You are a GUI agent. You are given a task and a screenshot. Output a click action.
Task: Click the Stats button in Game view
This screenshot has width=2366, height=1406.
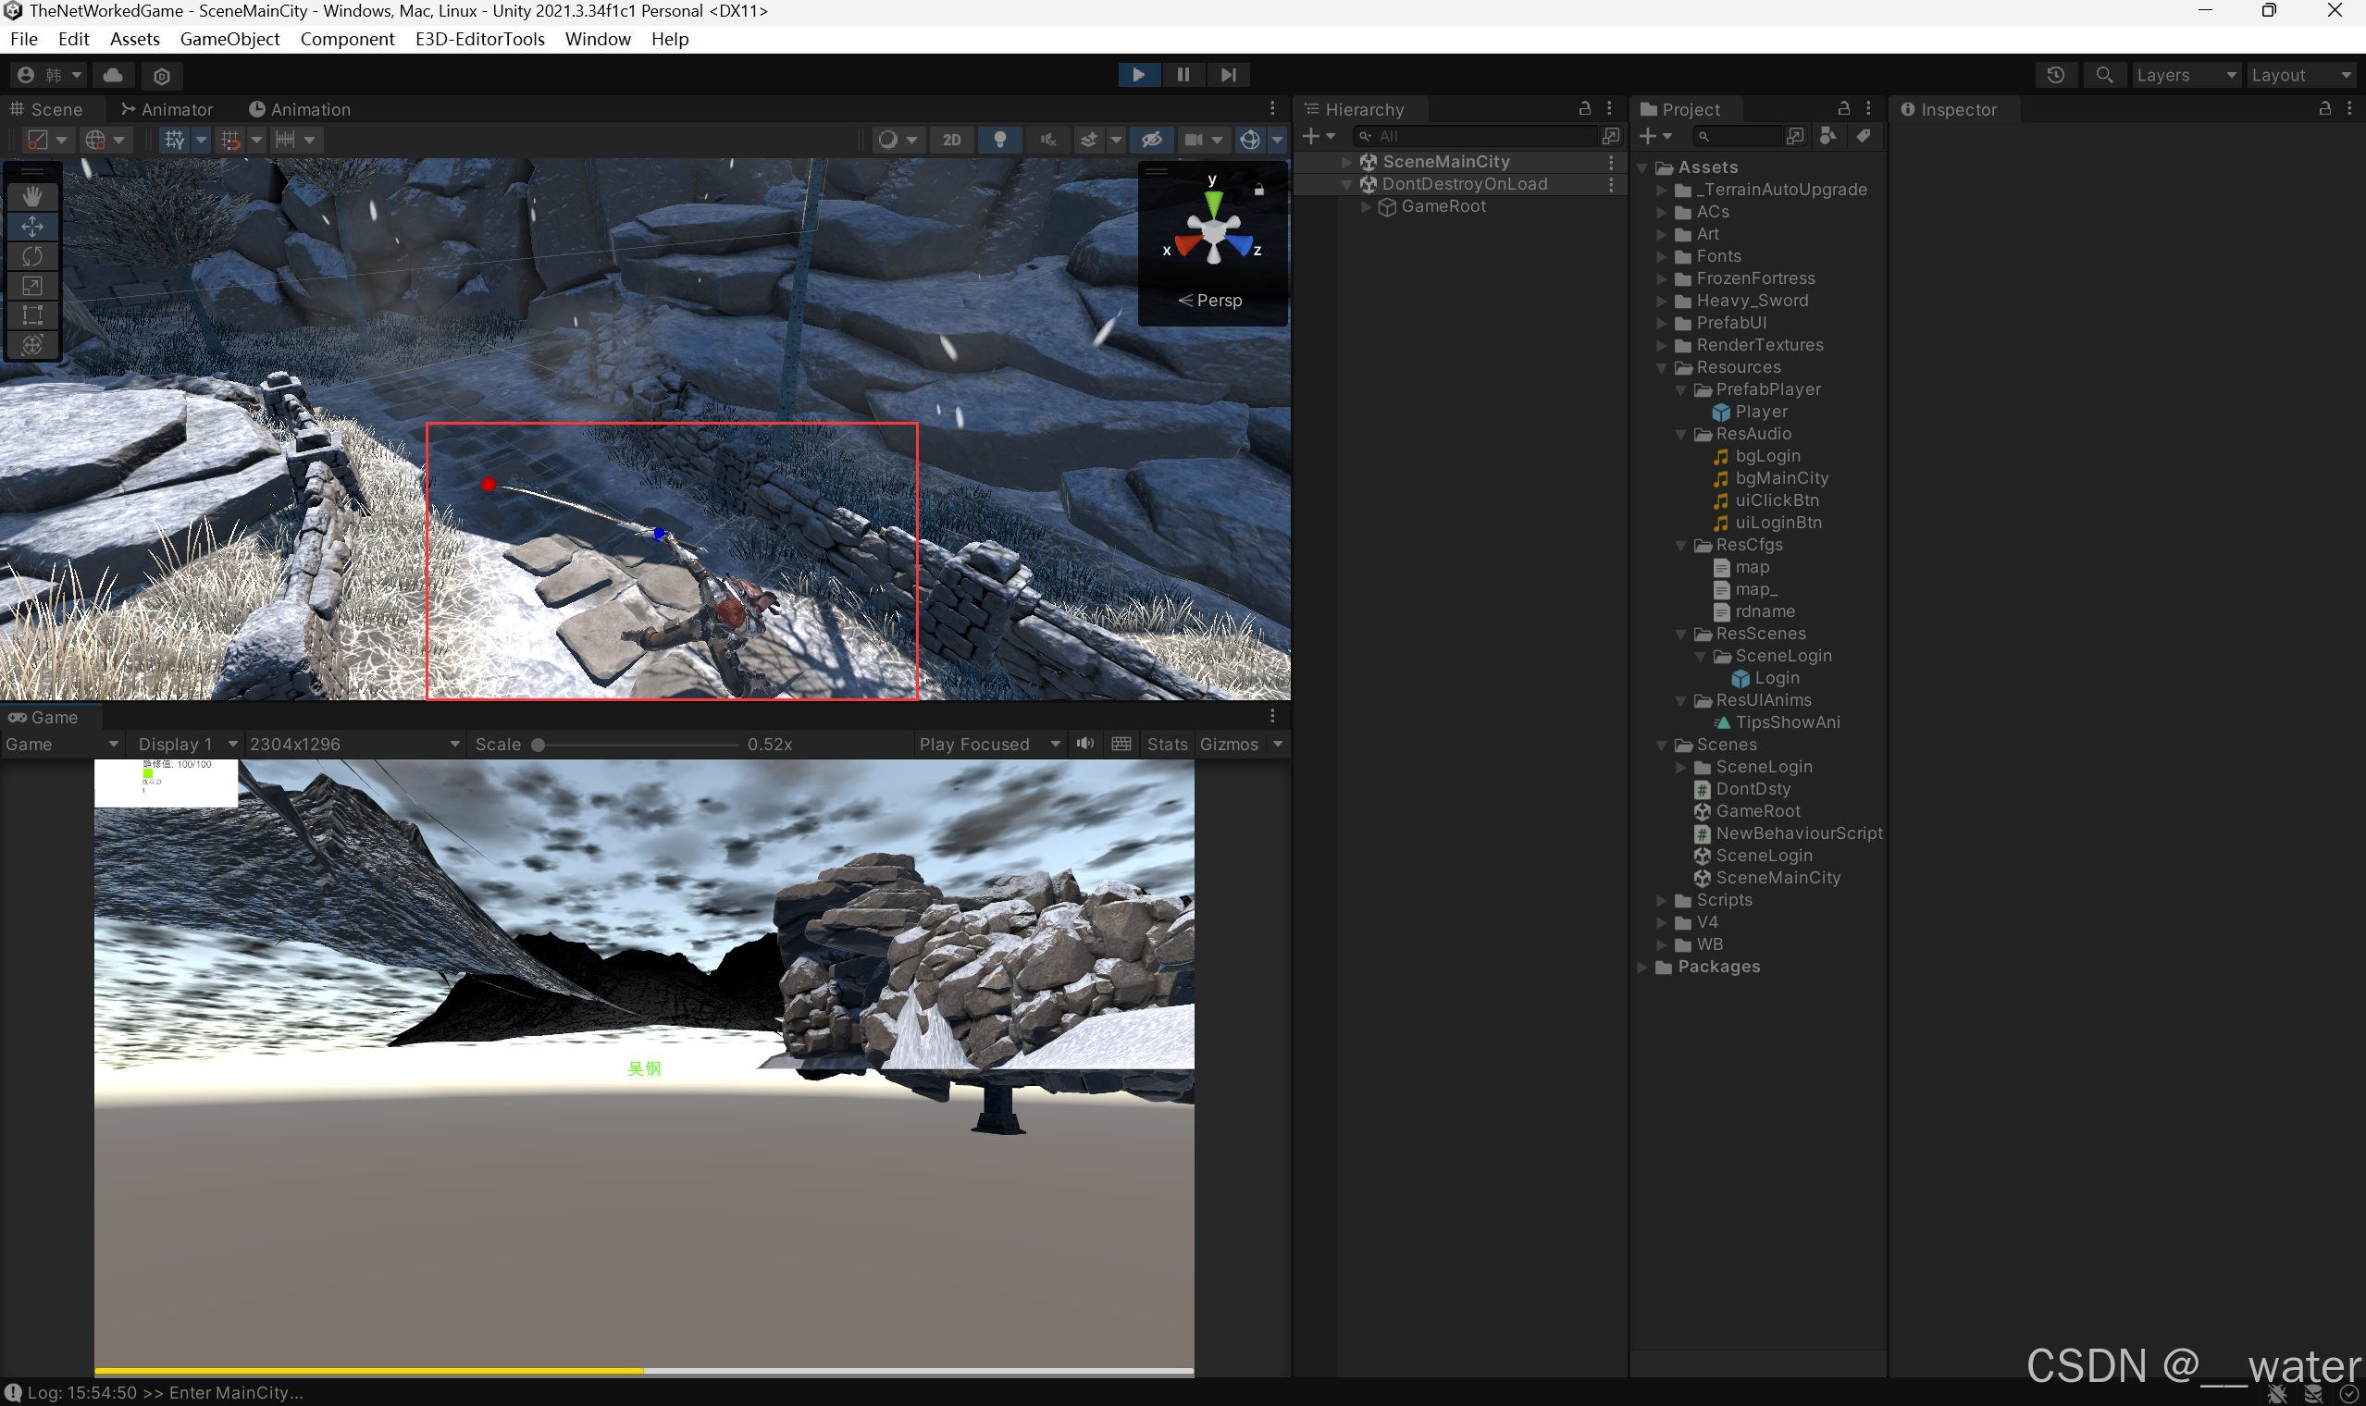click(x=1167, y=744)
